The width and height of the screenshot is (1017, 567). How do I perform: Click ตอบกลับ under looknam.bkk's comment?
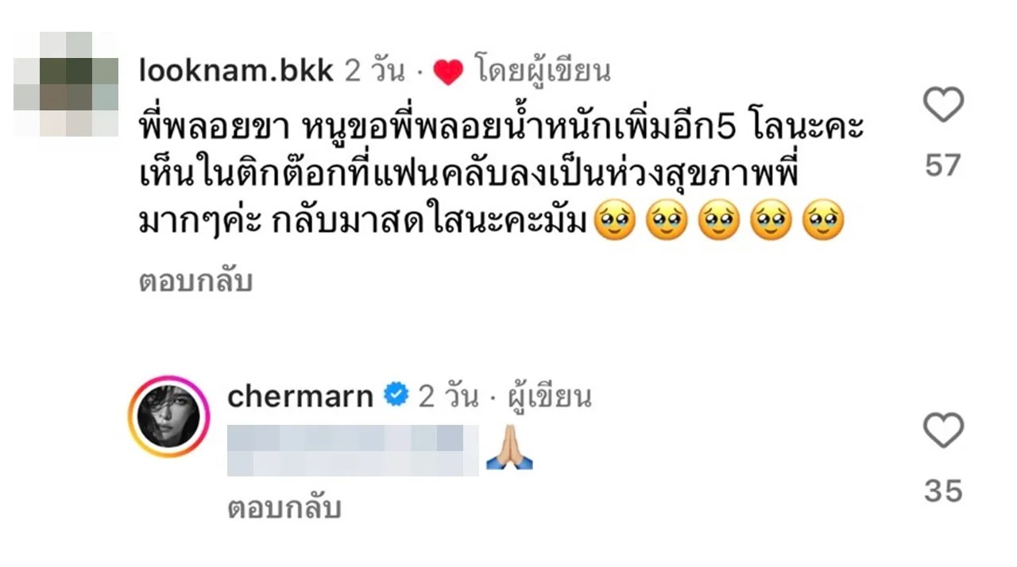tap(195, 280)
